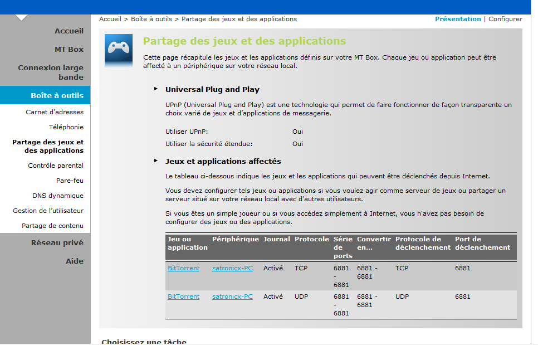
Task: Click the game controller icon
Action: coord(119,51)
